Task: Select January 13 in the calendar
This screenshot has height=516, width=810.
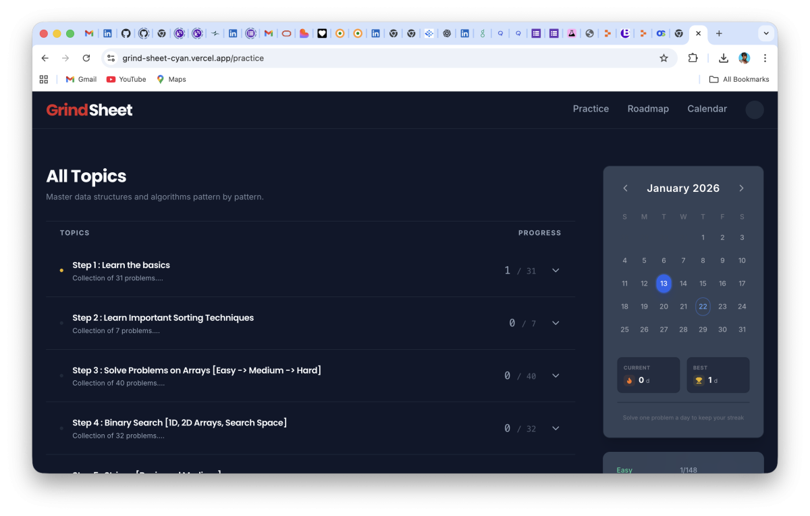Action: click(x=664, y=284)
